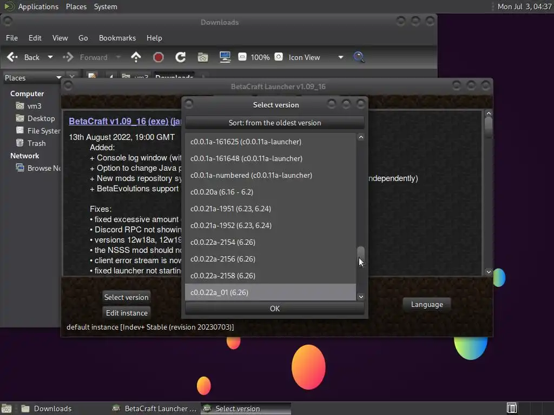The width and height of the screenshot is (554, 415).
Task: Click changelog scroll up arrow in launcher
Action: click(489, 113)
